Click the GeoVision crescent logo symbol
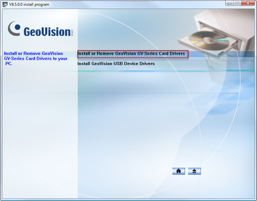Screen dimensions: 257x201 14,28
